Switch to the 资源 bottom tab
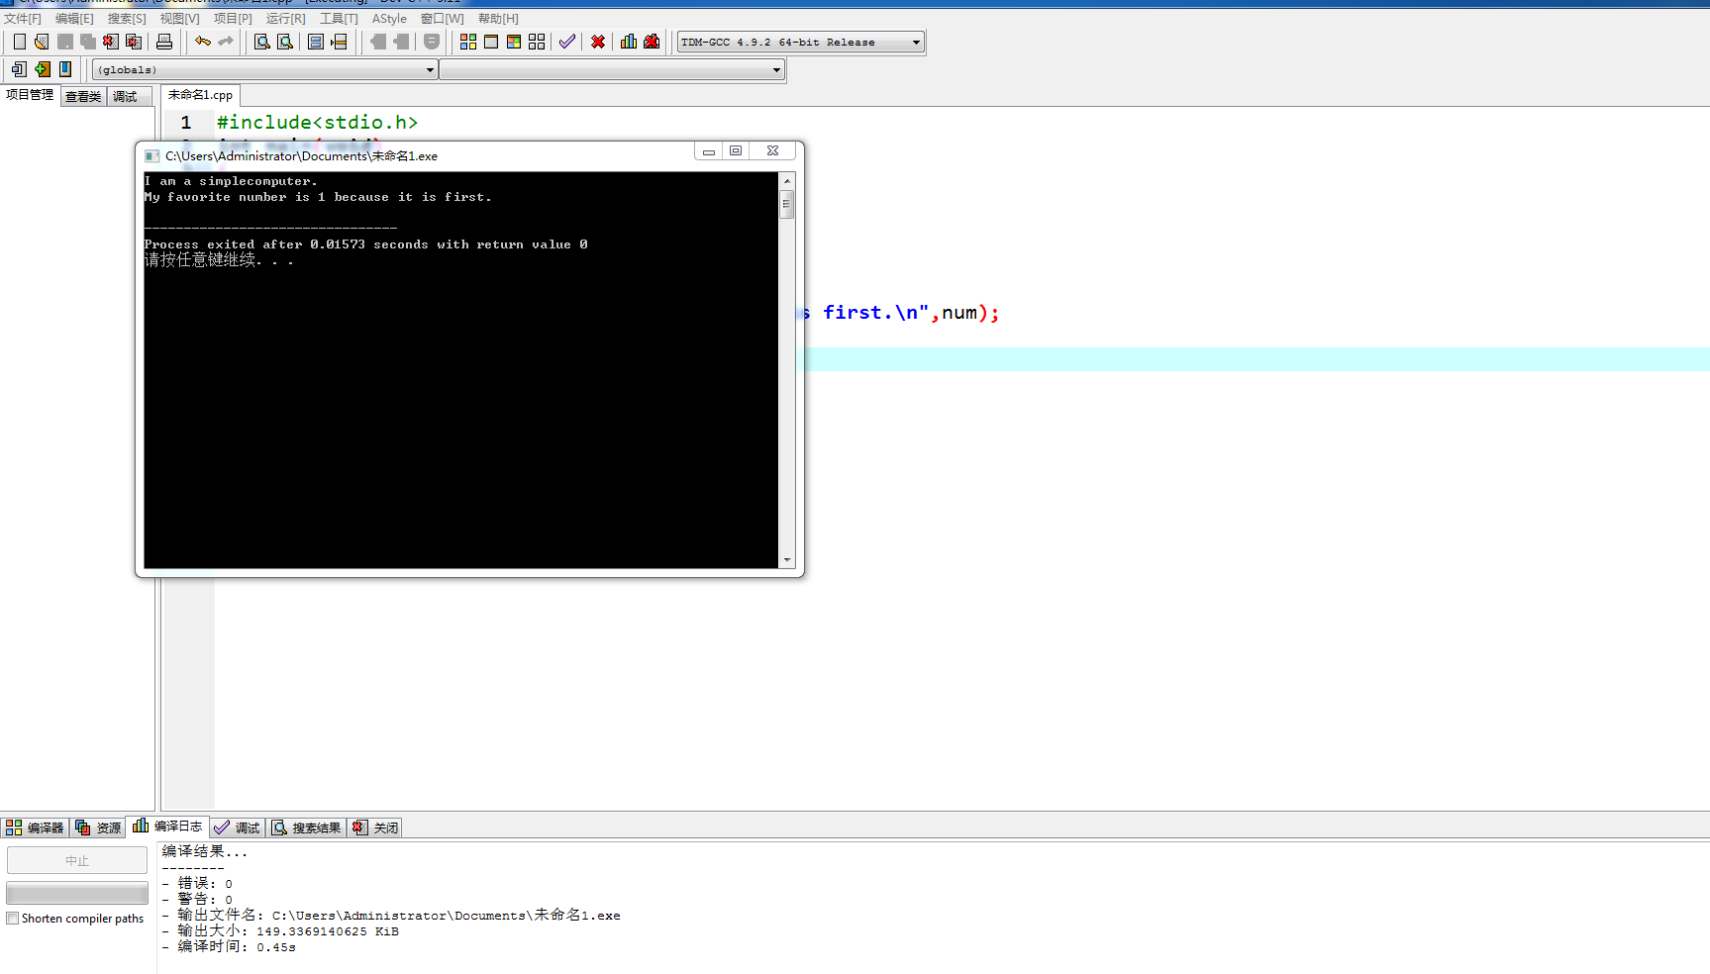Image resolution: width=1710 pixels, height=974 pixels. point(98,828)
